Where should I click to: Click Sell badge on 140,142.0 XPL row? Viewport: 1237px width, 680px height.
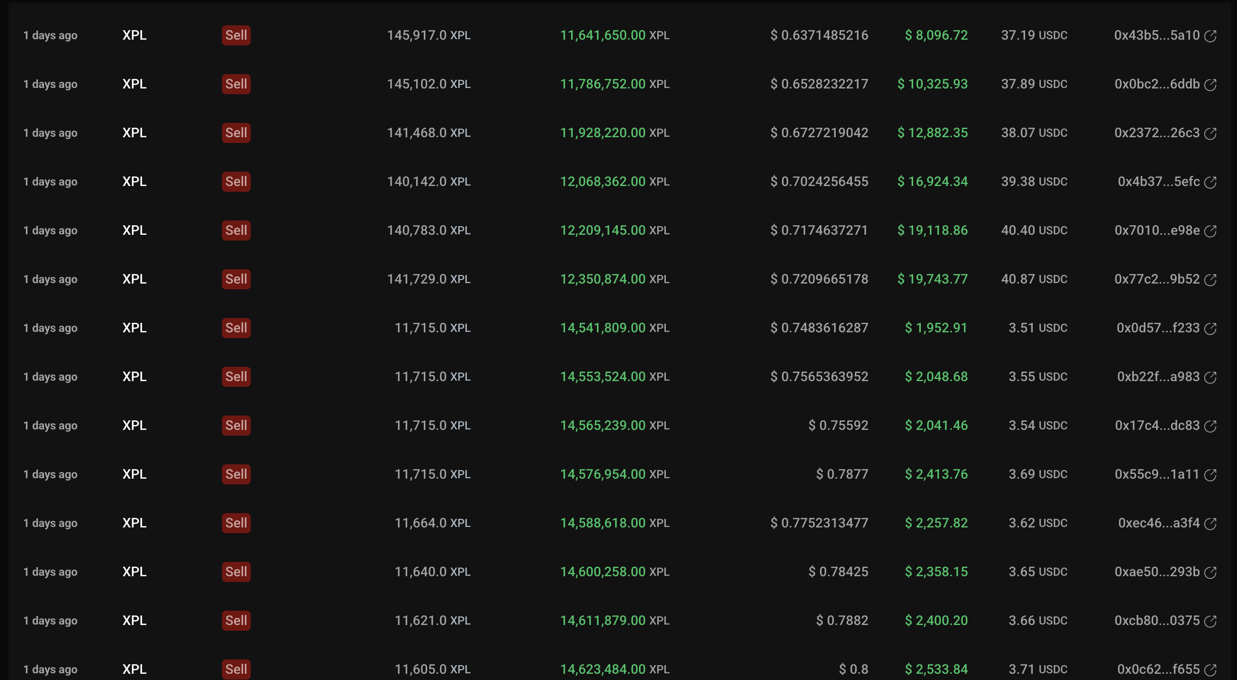tap(236, 181)
